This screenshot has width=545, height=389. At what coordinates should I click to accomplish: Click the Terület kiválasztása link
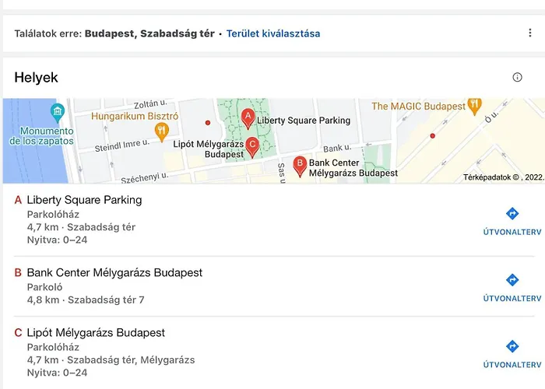273,33
